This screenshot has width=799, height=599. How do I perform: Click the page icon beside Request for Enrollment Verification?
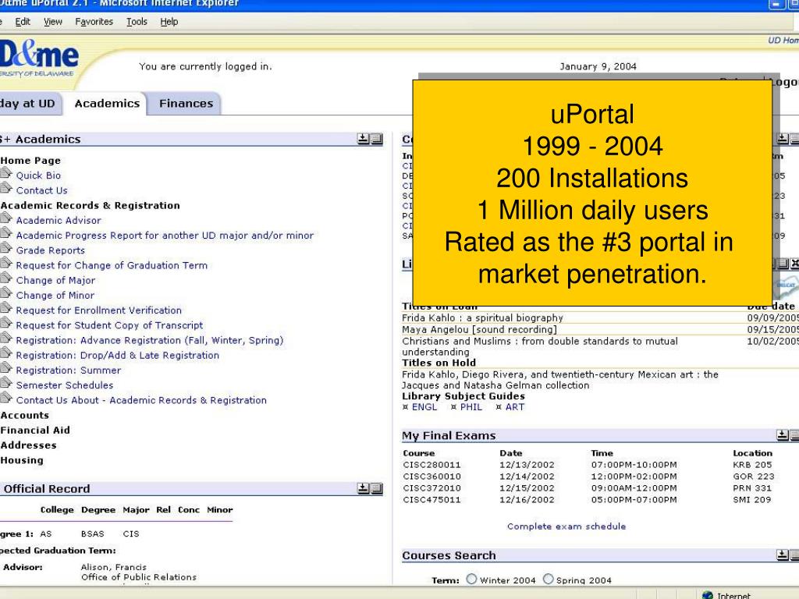click(6, 309)
